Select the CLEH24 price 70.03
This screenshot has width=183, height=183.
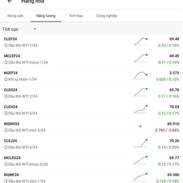click(174, 107)
